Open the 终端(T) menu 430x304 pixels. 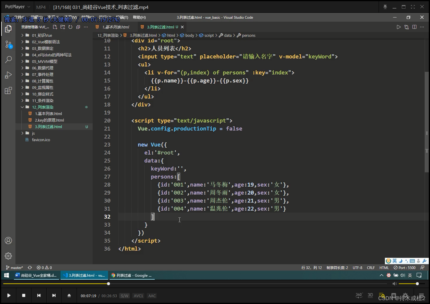122,17
